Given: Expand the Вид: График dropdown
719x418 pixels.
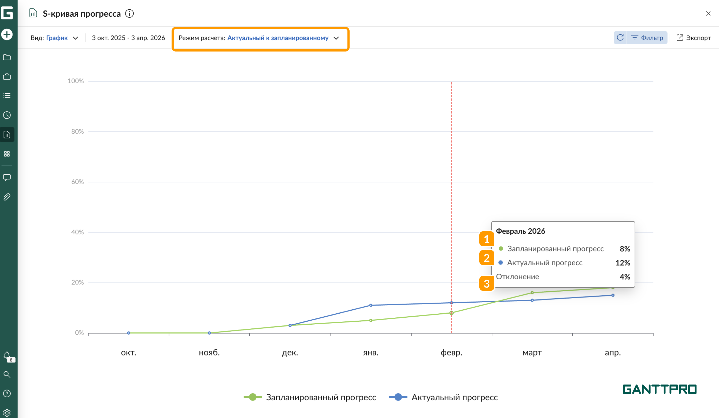Looking at the screenshot, I should pos(54,38).
